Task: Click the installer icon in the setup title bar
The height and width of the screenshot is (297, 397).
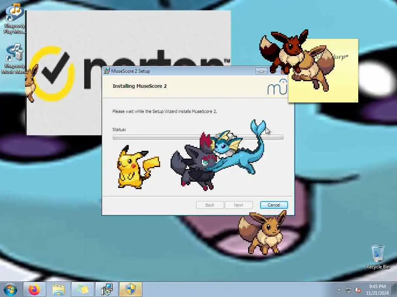Action: pyautogui.click(x=107, y=71)
